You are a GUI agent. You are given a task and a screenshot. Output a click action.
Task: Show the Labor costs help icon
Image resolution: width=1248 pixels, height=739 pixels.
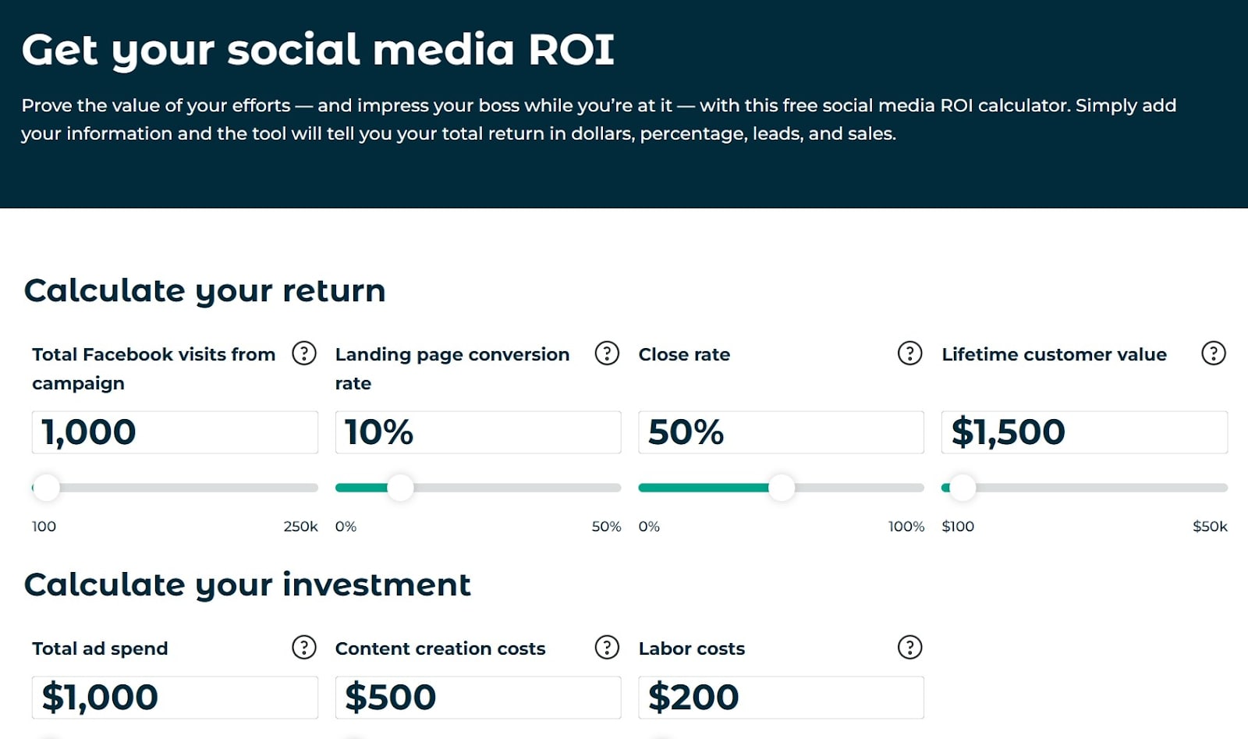point(909,647)
